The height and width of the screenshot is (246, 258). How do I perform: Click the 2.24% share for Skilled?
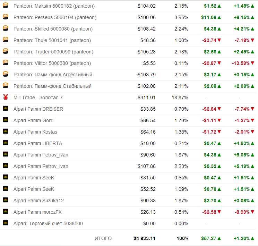pos(181,29)
